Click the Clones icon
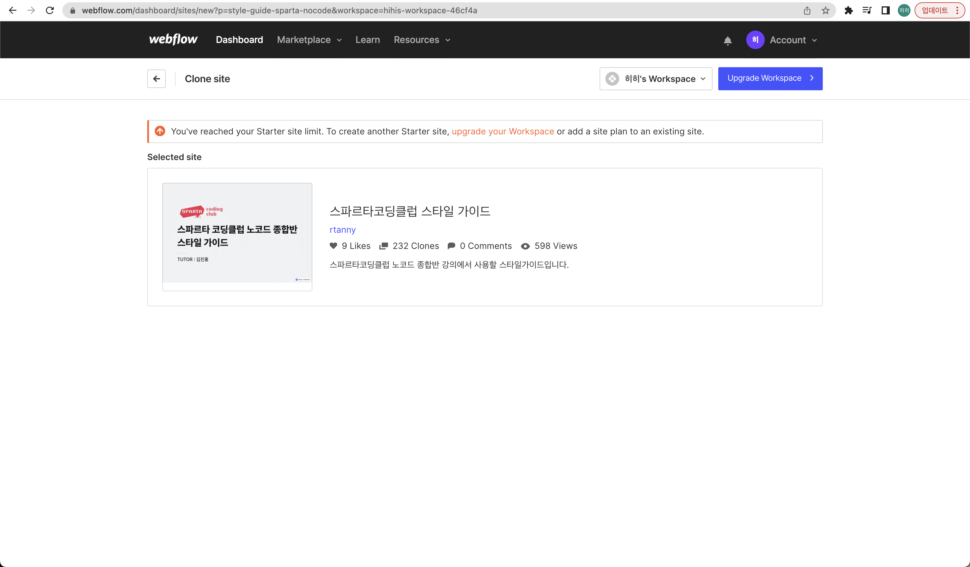Image resolution: width=970 pixels, height=567 pixels. coord(384,246)
